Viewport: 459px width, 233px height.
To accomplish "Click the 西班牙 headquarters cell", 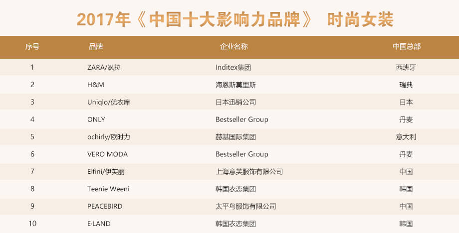I will (x=406, y=67).
